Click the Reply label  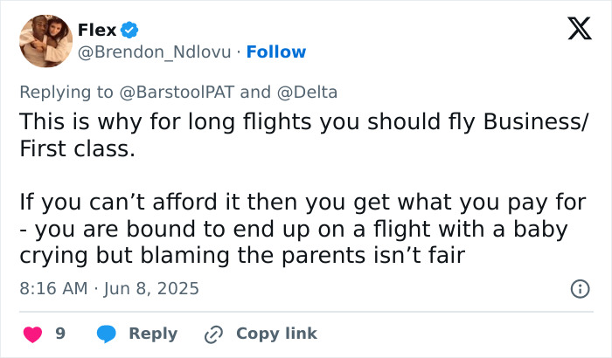point(153,334)
